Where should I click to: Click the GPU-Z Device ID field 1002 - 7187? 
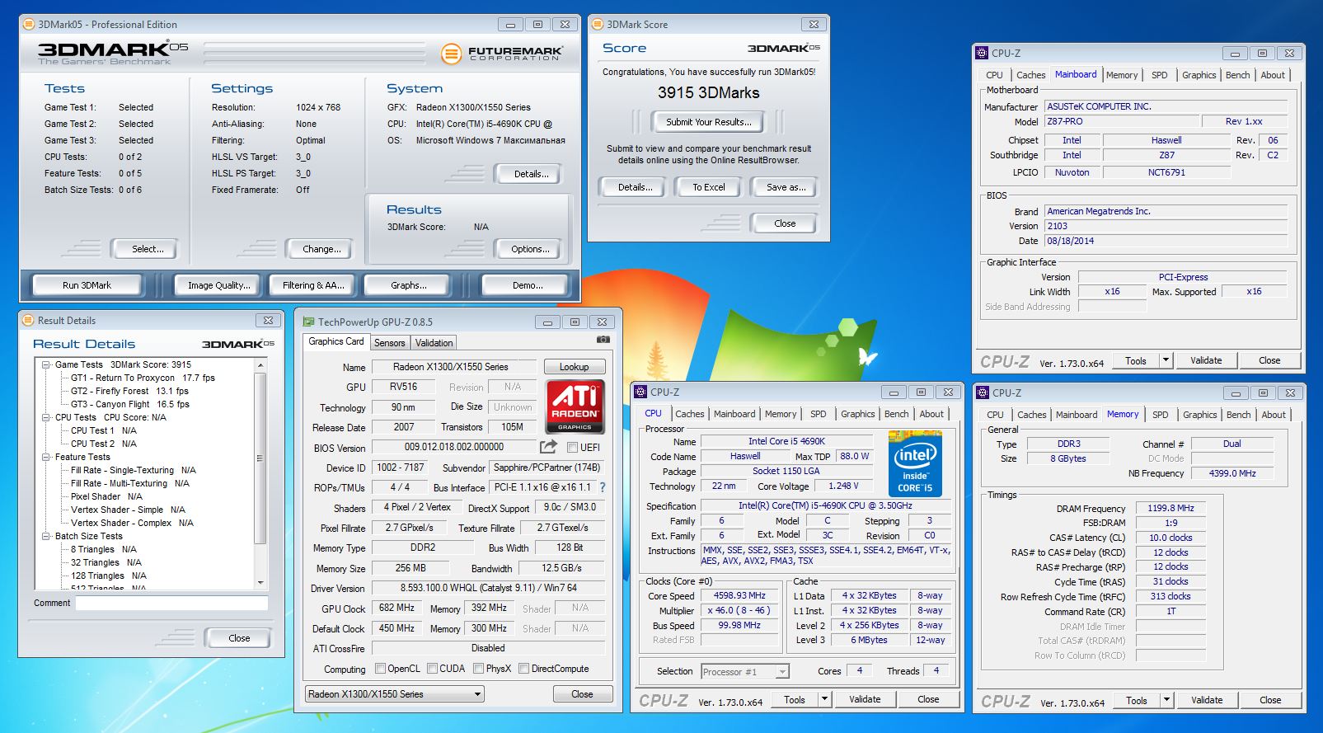(x=400, y=468)
